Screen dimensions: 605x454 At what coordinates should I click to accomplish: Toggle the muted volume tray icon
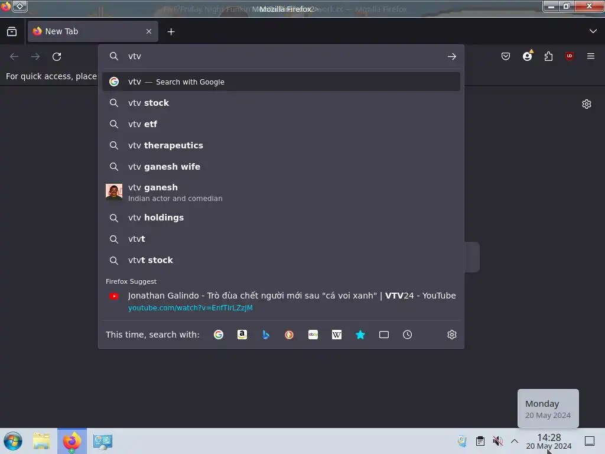click(497, 441)
